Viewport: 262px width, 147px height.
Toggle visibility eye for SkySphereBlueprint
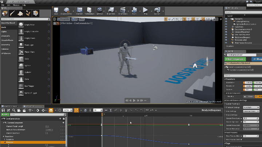click(226, 37)
